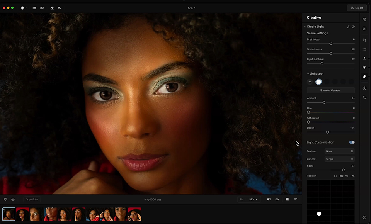Toggle before/after preview eye in the bottom bar
The image size is (371, 224).
click(277, 199)
